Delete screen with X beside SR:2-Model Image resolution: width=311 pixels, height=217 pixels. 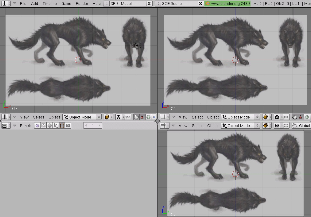149,4
